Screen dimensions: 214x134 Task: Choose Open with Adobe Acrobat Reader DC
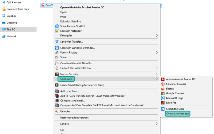[82, 8]
